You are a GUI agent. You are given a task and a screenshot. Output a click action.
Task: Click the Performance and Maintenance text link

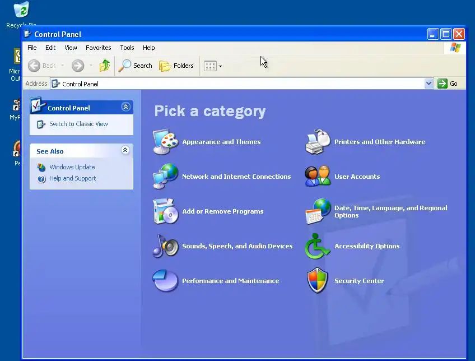coord(230,281)
